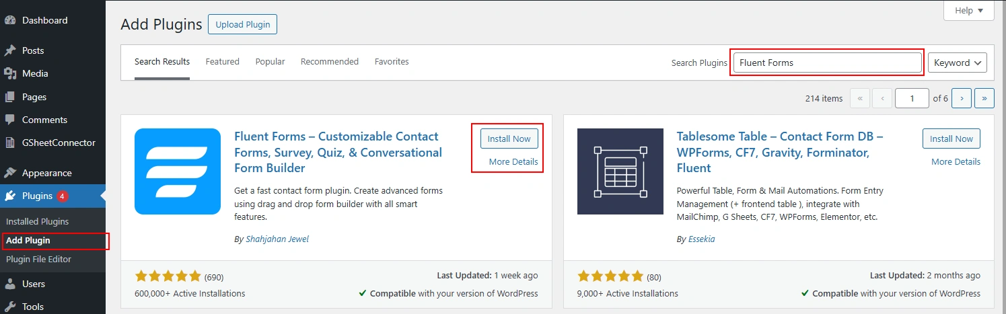Jump to the last results page
Screen dimensions: 1006x314
[x=984, y=98]
